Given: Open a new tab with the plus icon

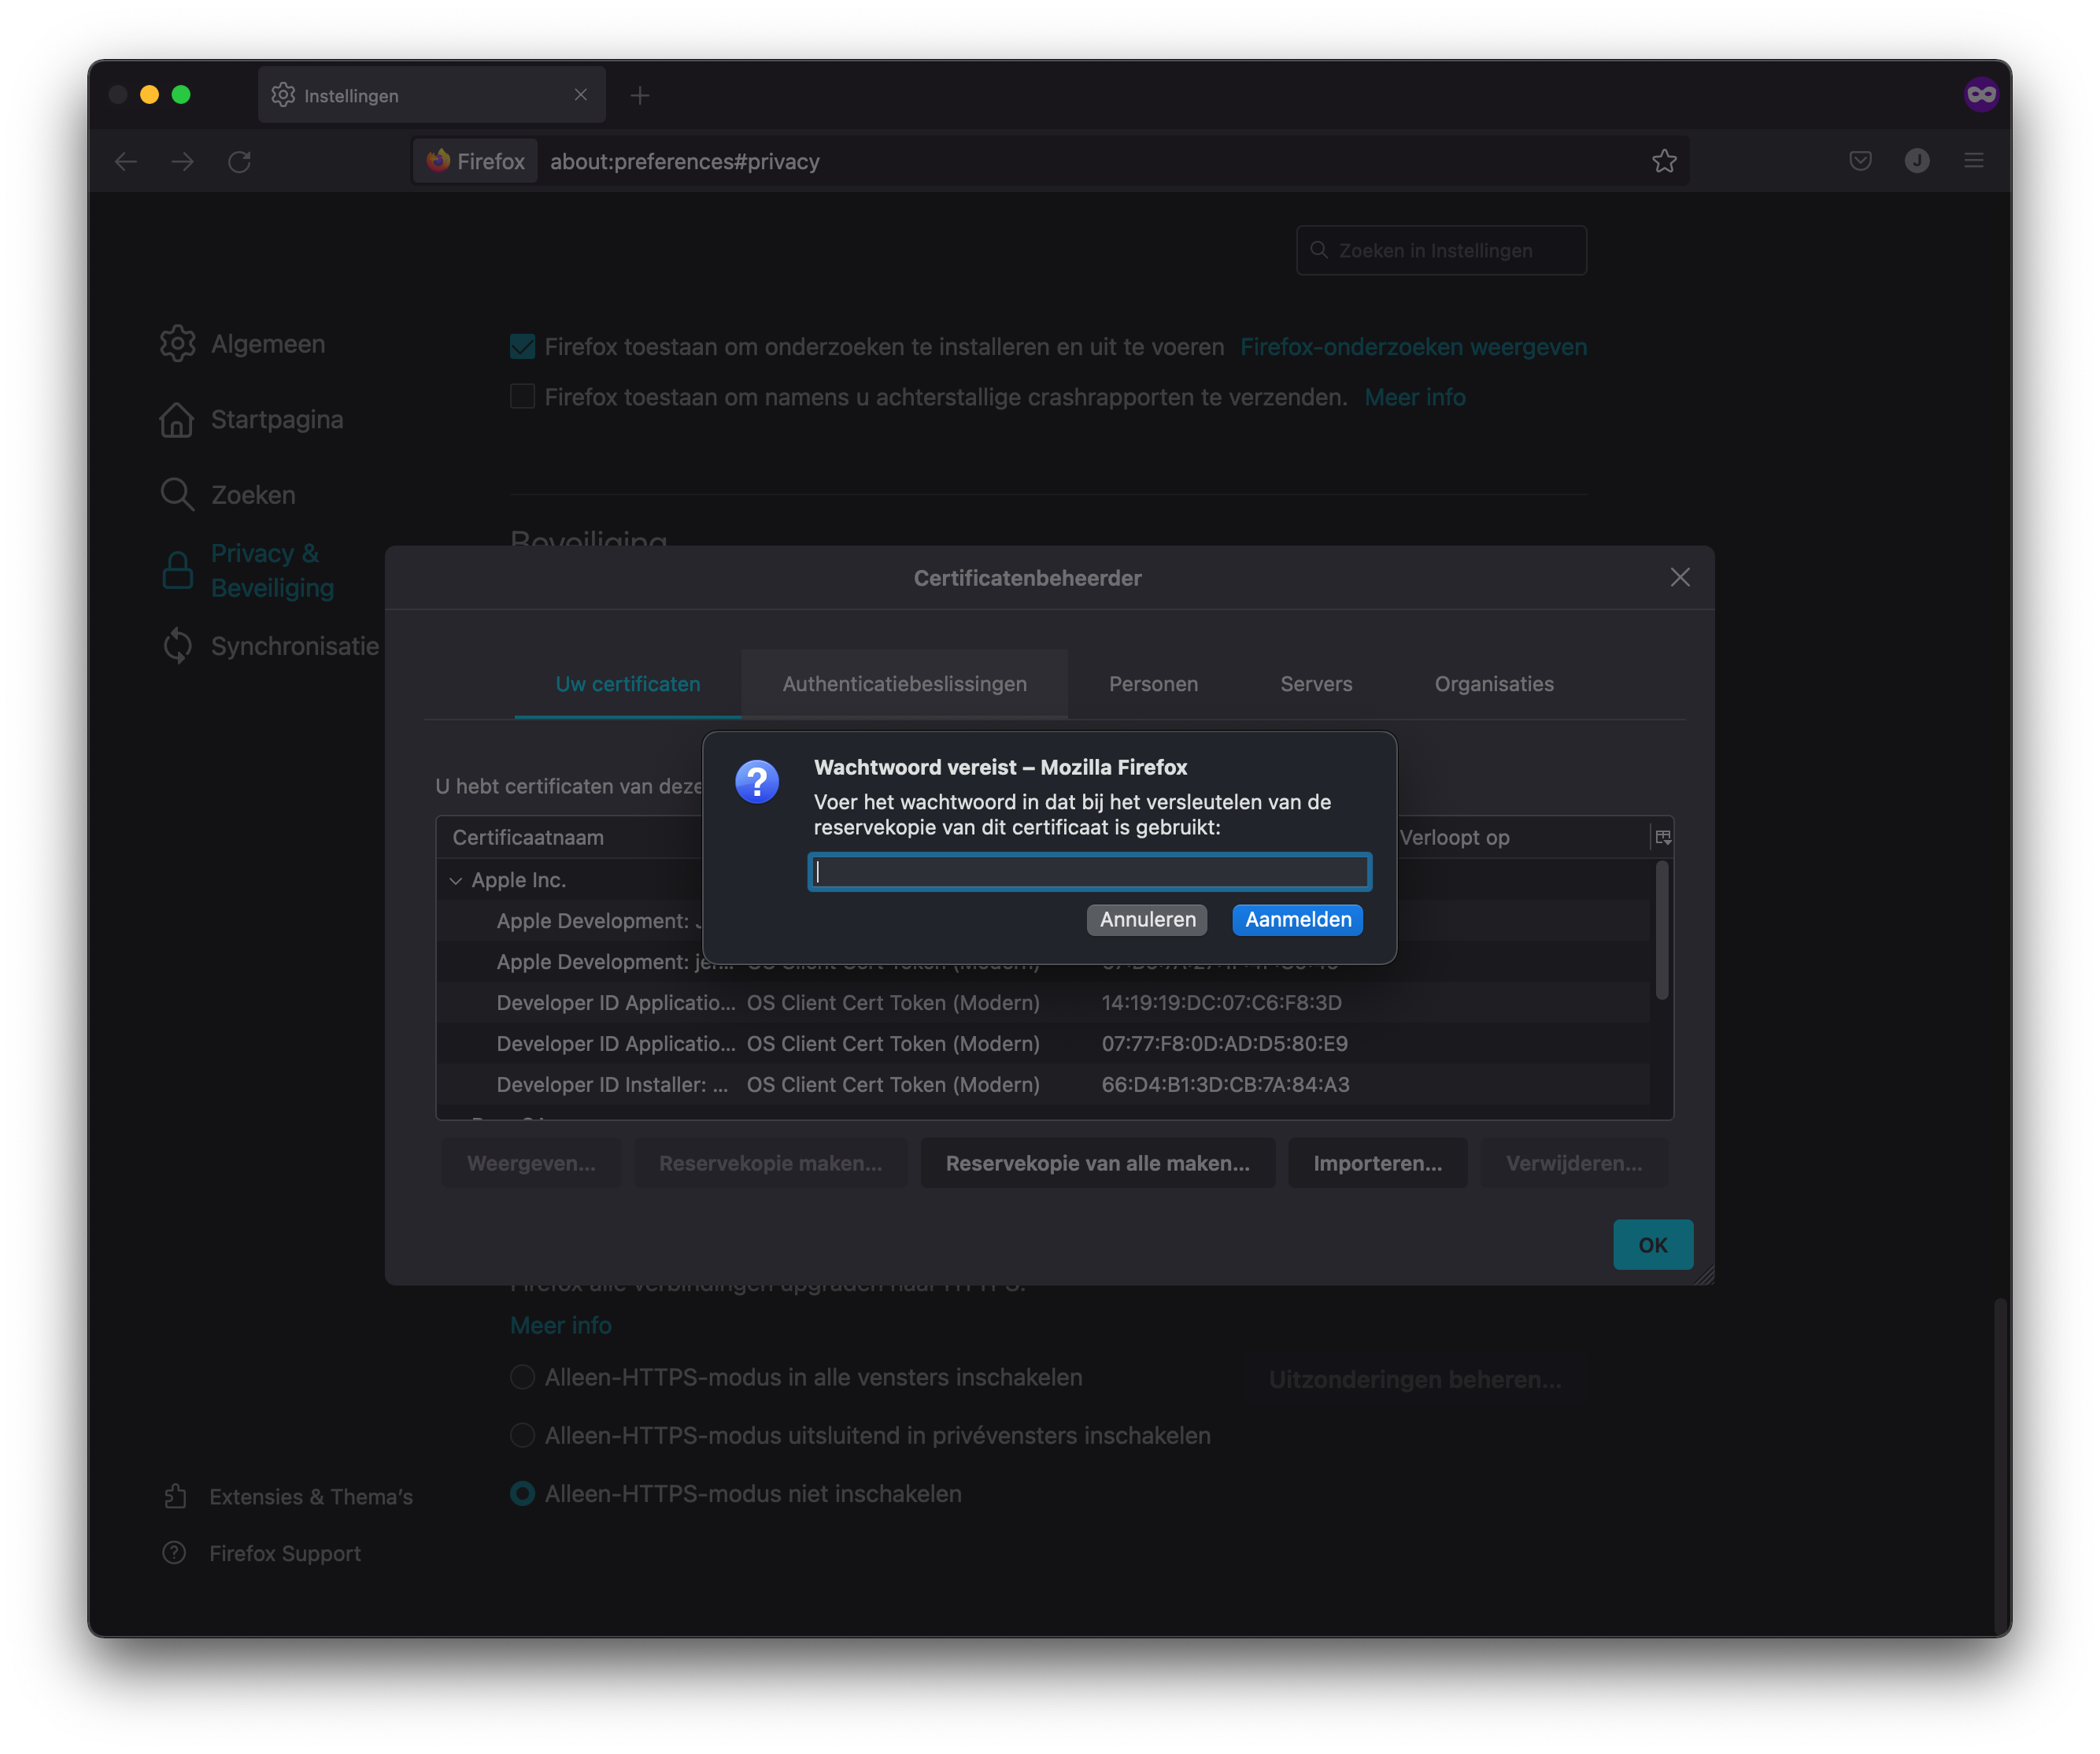Looking at the screenshot, I should [640, 95].
